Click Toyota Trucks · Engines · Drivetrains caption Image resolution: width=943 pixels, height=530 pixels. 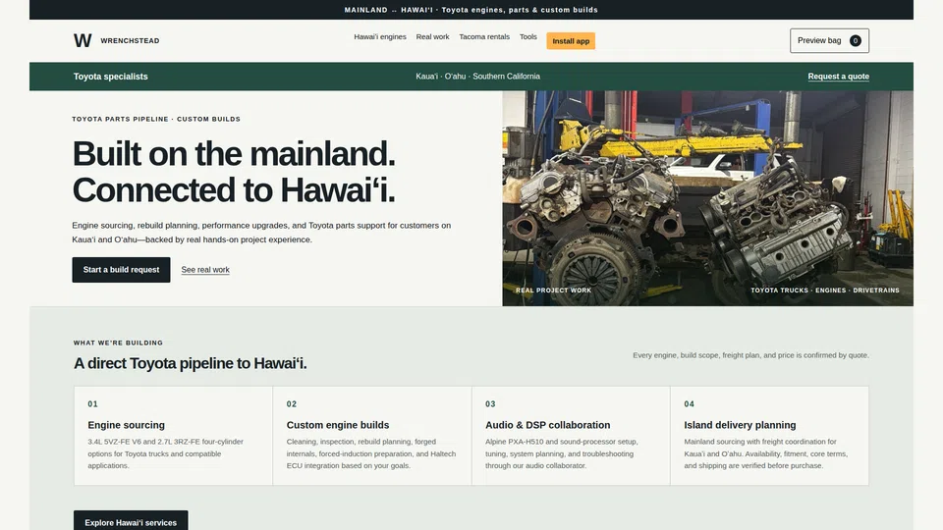(825, 291)
